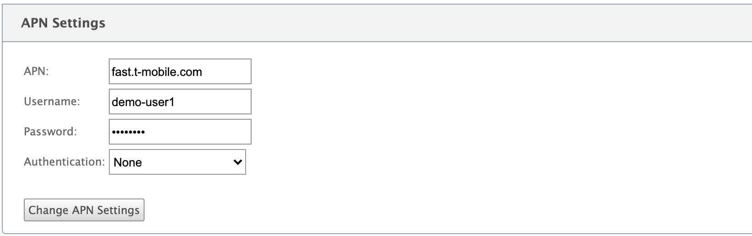Click the masked password dots

128,132
